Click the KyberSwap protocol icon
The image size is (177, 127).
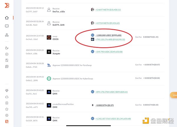[49, 79]
